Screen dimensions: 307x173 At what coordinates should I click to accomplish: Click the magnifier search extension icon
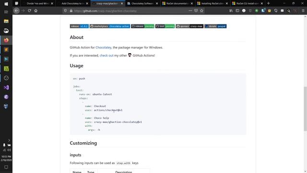pyautogui.click(x=289, y=11)
